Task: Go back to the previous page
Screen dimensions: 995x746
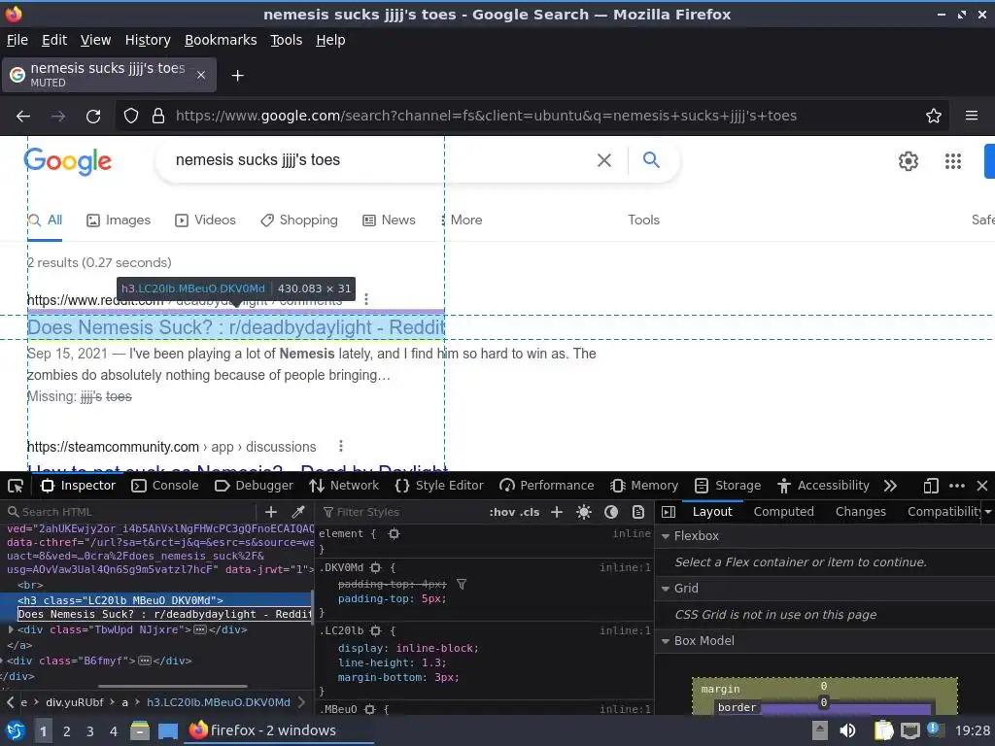Action: 23,117
